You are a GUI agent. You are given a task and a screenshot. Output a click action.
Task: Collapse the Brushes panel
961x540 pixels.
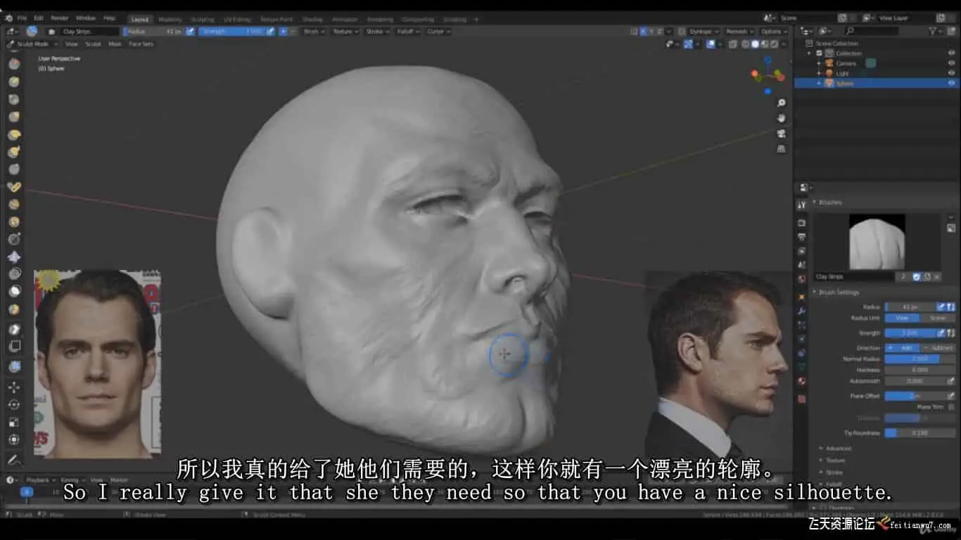[x=829, y=202]
